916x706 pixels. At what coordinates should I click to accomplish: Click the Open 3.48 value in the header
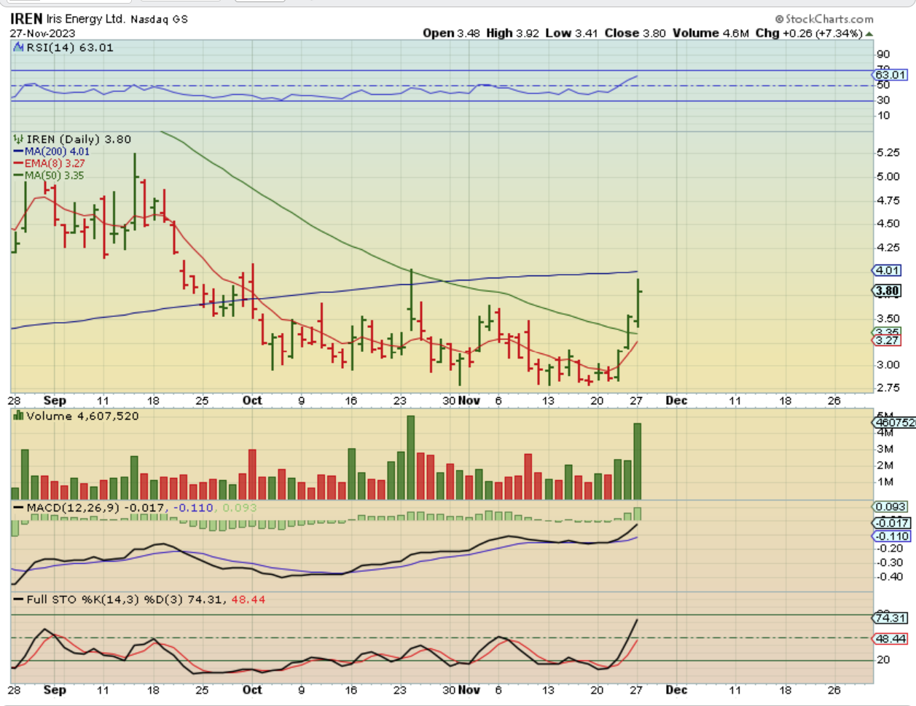[451, 34]
